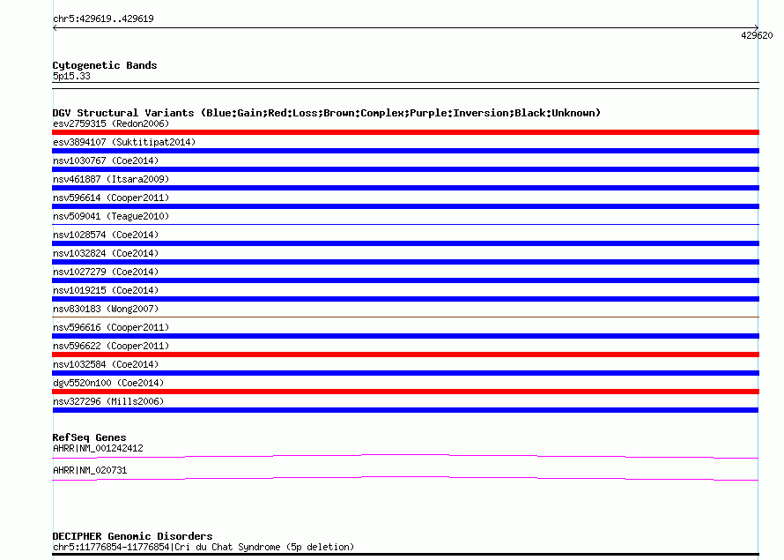Open the dgv5520n100 (Coe2014) variant label
The image size is (784, 560).
(108, 383)
